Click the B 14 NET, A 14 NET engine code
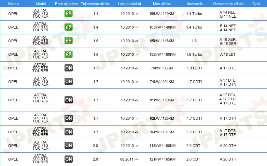This screenshot has height=166, width=267. point(228,28)
